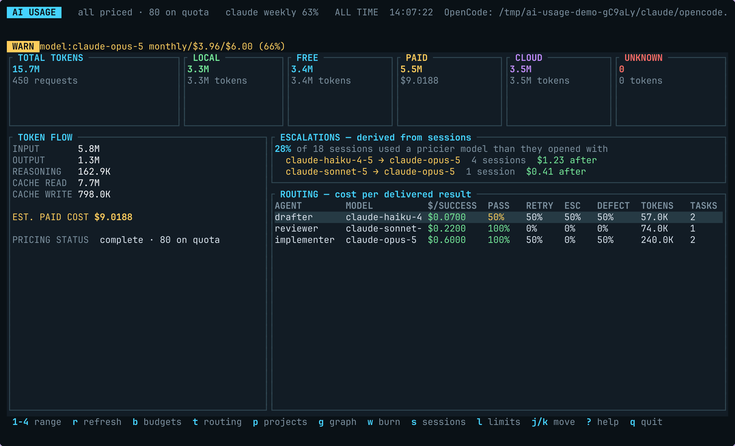
Task: Click $0.6000 cost in implementer row
Action: pyautogui.click(x=447, y=240)
